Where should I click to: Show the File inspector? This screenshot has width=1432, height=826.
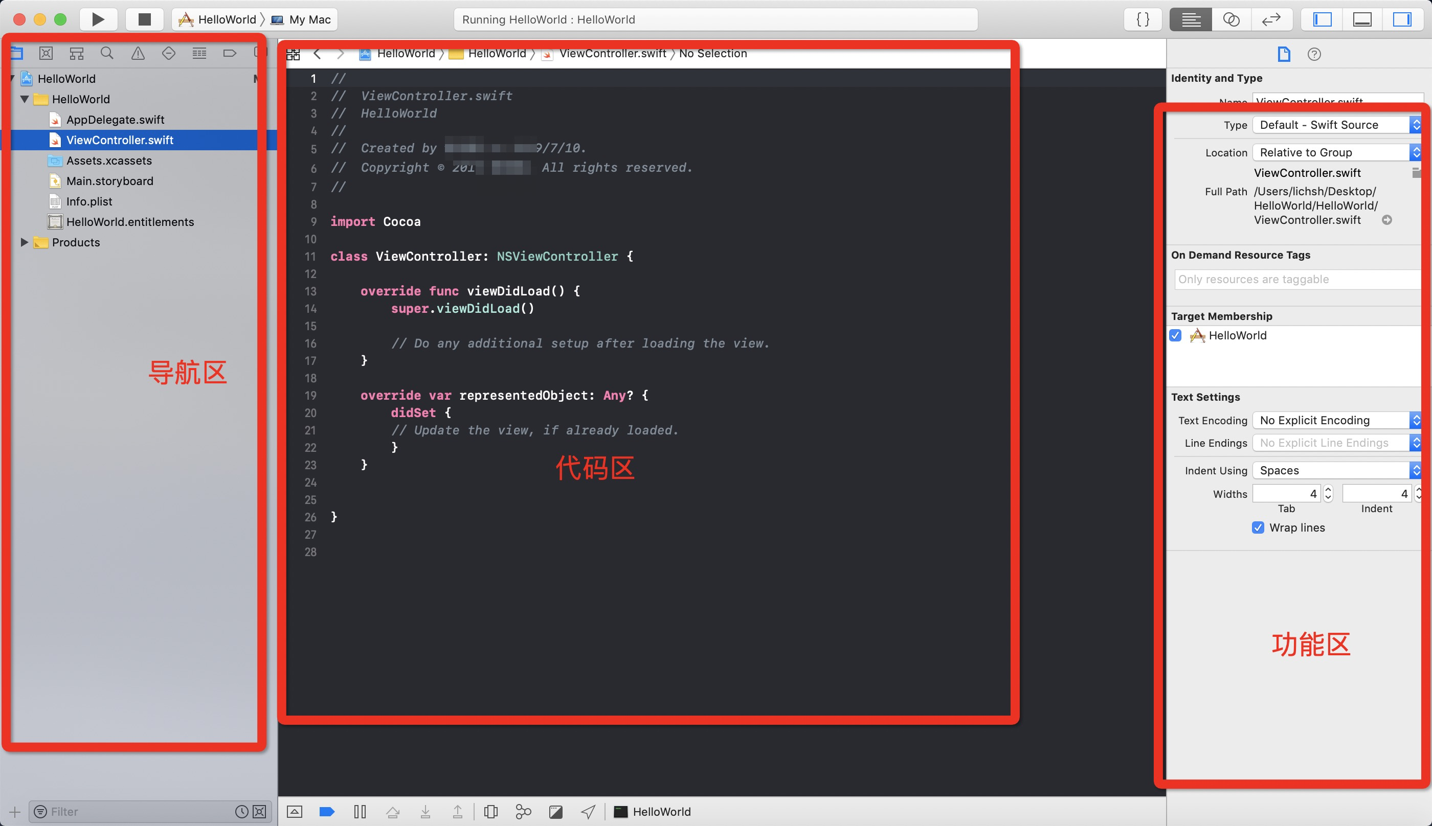click(1284, 54)
